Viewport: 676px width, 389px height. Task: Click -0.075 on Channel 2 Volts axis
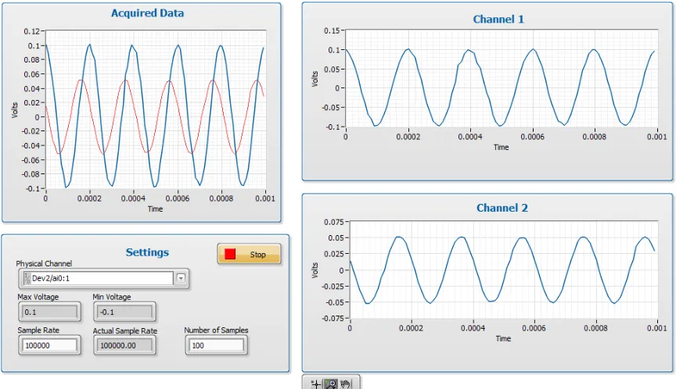tap(333, 319)
